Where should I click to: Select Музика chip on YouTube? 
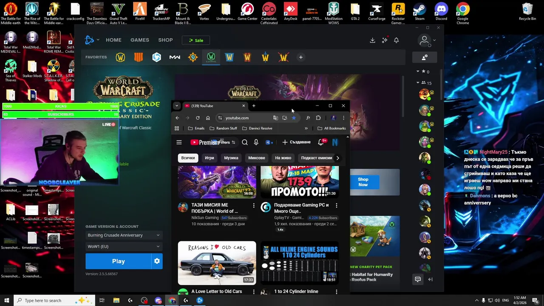click(231, 158)
